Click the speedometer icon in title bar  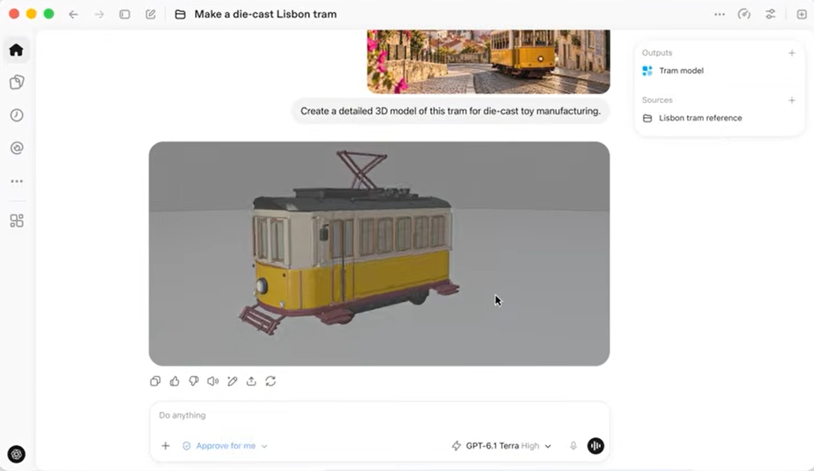coord(744,14)
